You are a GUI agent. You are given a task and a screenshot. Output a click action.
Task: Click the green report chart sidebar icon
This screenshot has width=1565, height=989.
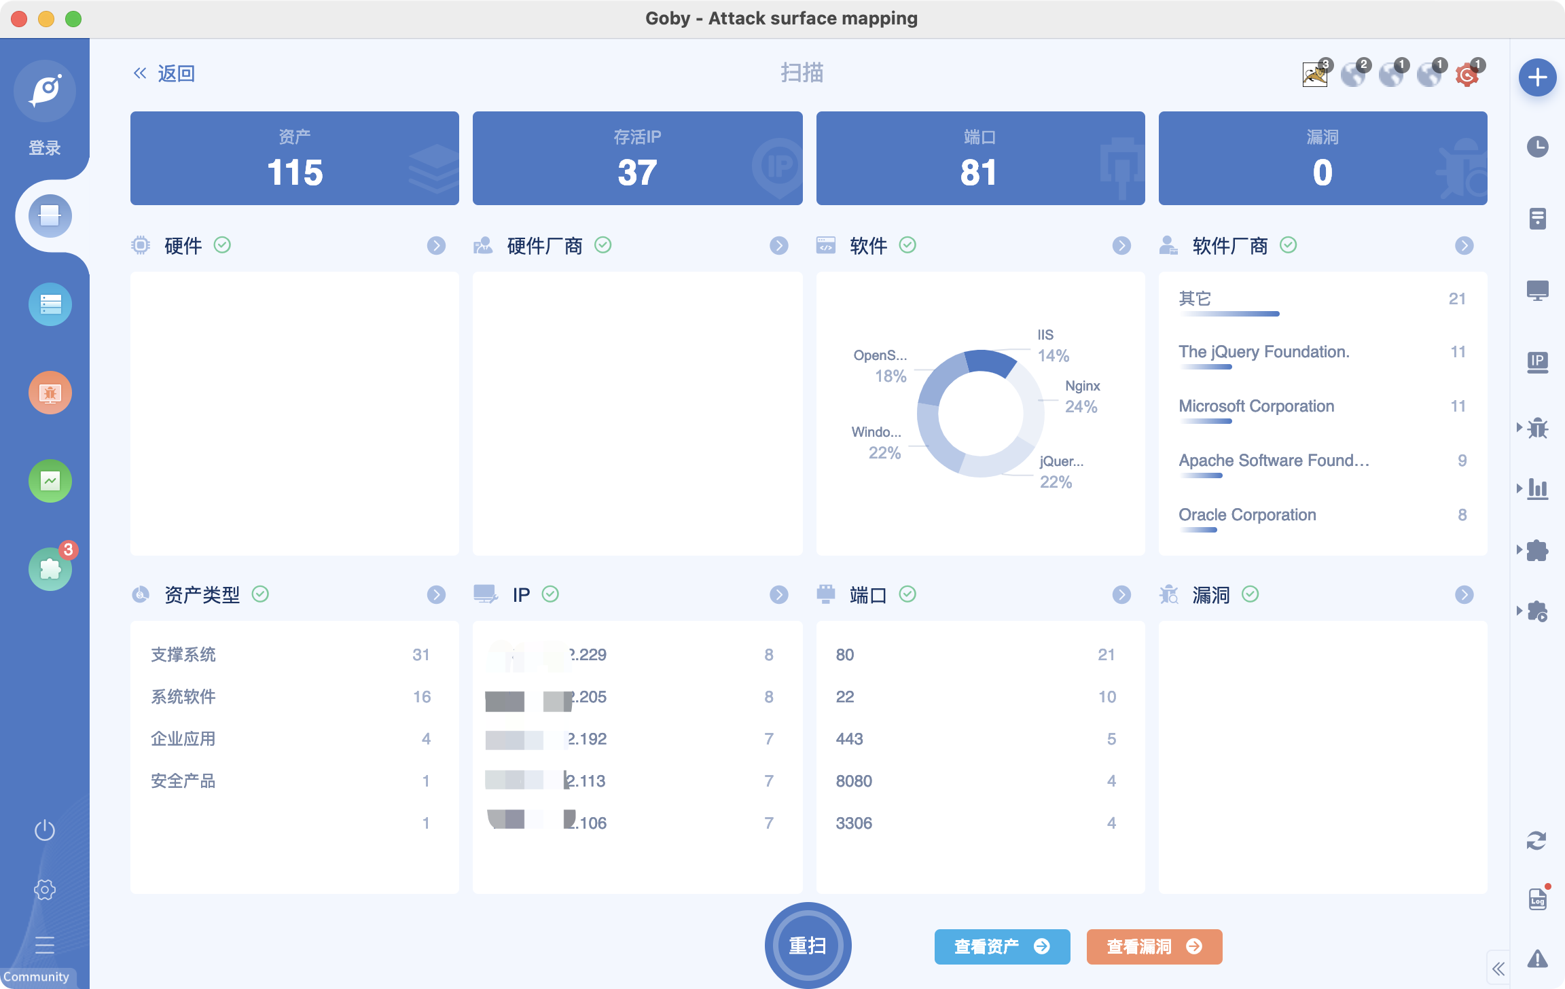[x=50, y=481]
